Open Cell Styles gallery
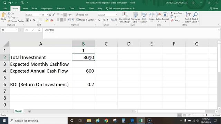 pos(144,18)
